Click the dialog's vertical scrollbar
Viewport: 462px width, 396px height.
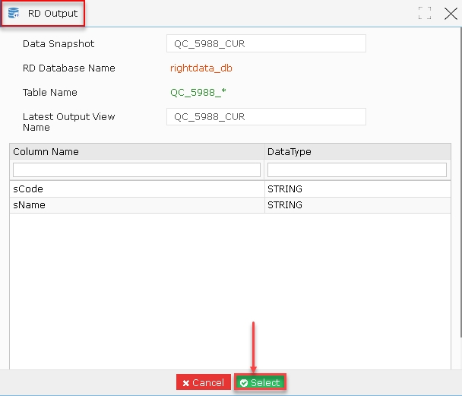tap(460, 182)
